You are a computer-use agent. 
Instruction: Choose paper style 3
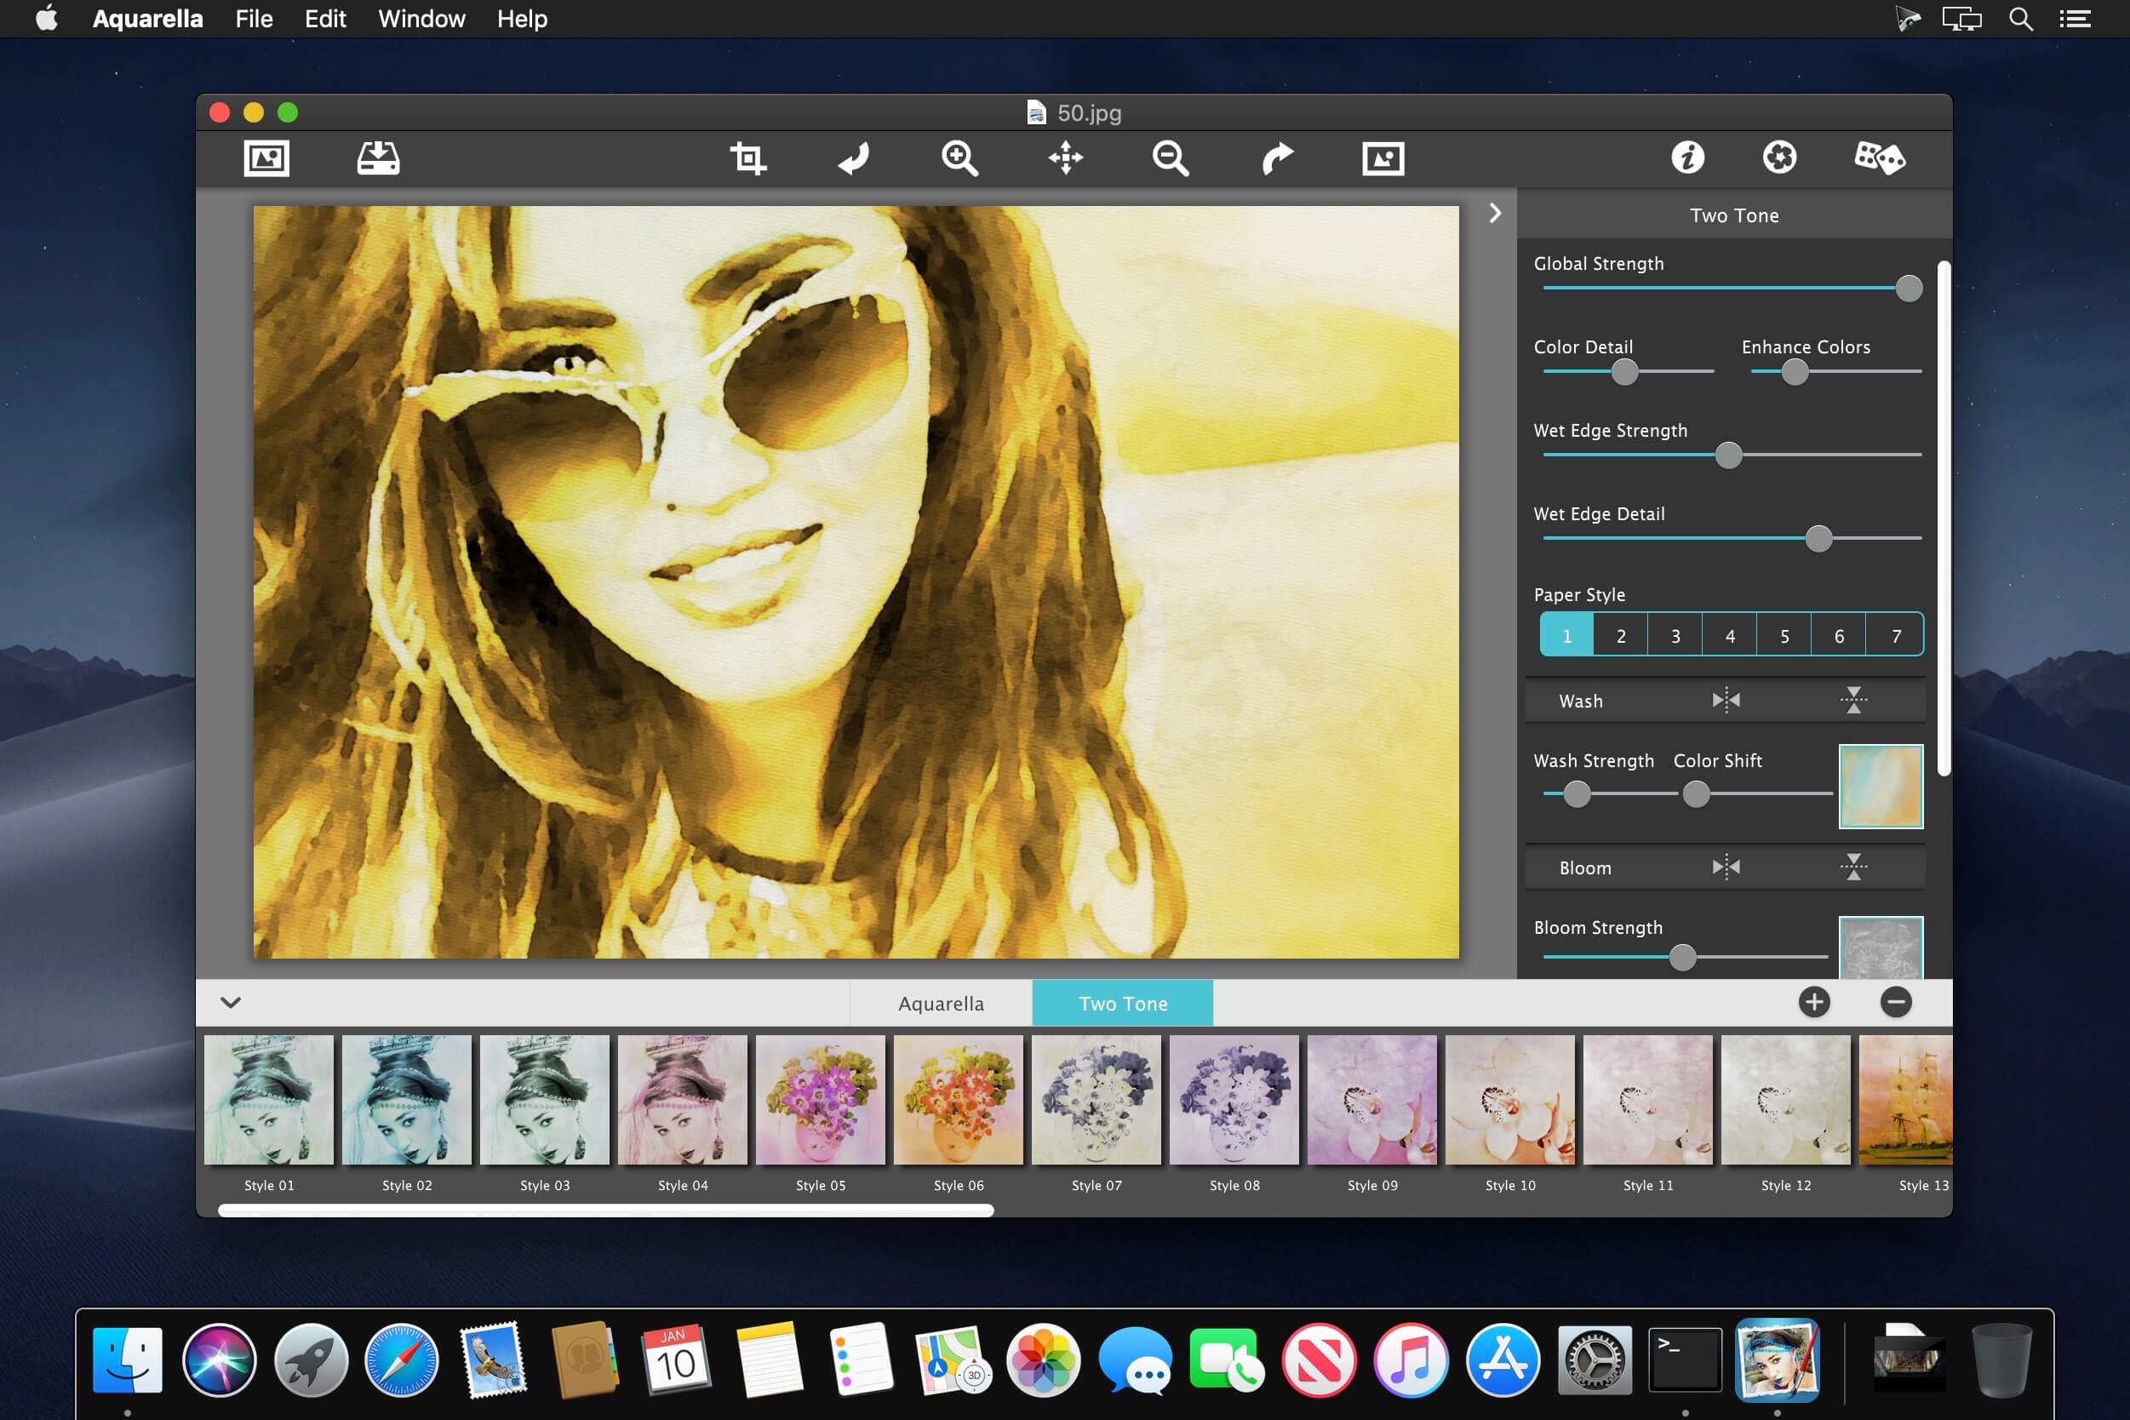(1675, 636)
